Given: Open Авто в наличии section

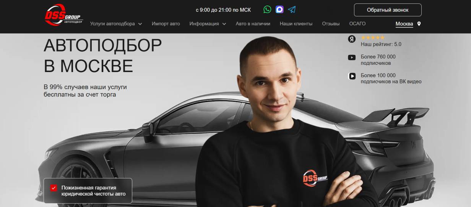Looking at the screenshot, I should [x=253, y=24].
